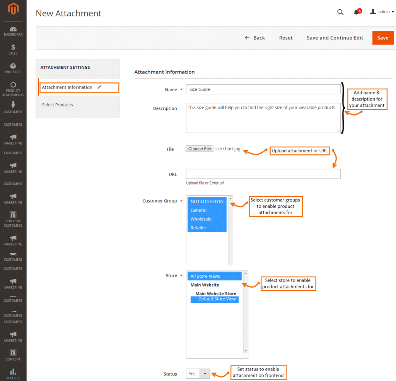The image size is (396, 381).
Task: Open the Product Attachments section
Action: (x=13, y=89)
